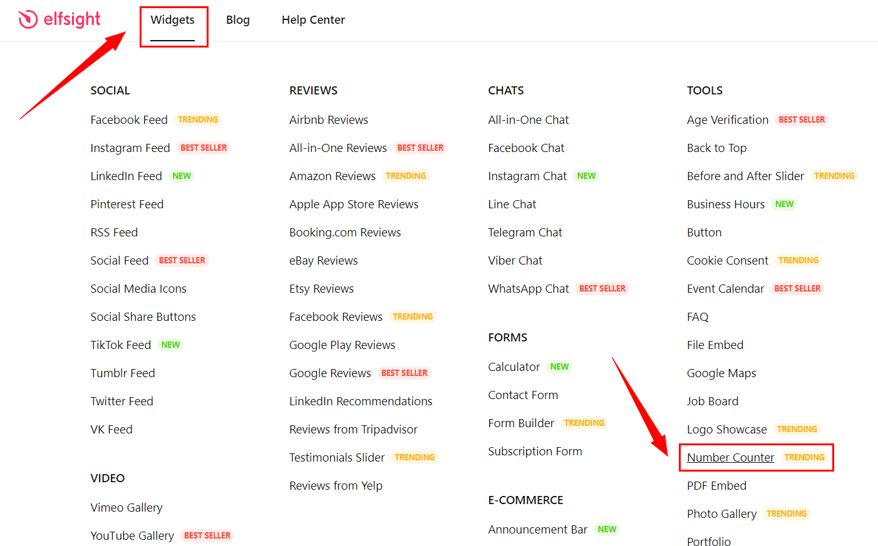
Task: Open Testimonials Slider widget
Action: [337, 457]
